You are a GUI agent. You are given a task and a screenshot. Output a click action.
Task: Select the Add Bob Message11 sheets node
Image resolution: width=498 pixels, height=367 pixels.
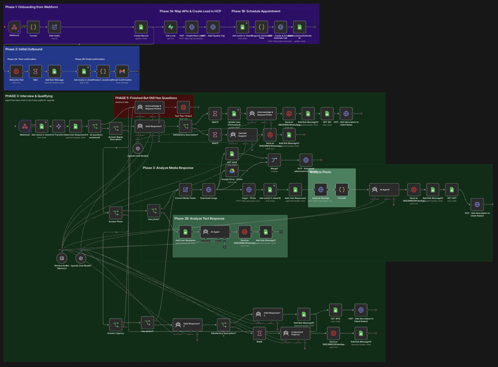click(266, 232)
